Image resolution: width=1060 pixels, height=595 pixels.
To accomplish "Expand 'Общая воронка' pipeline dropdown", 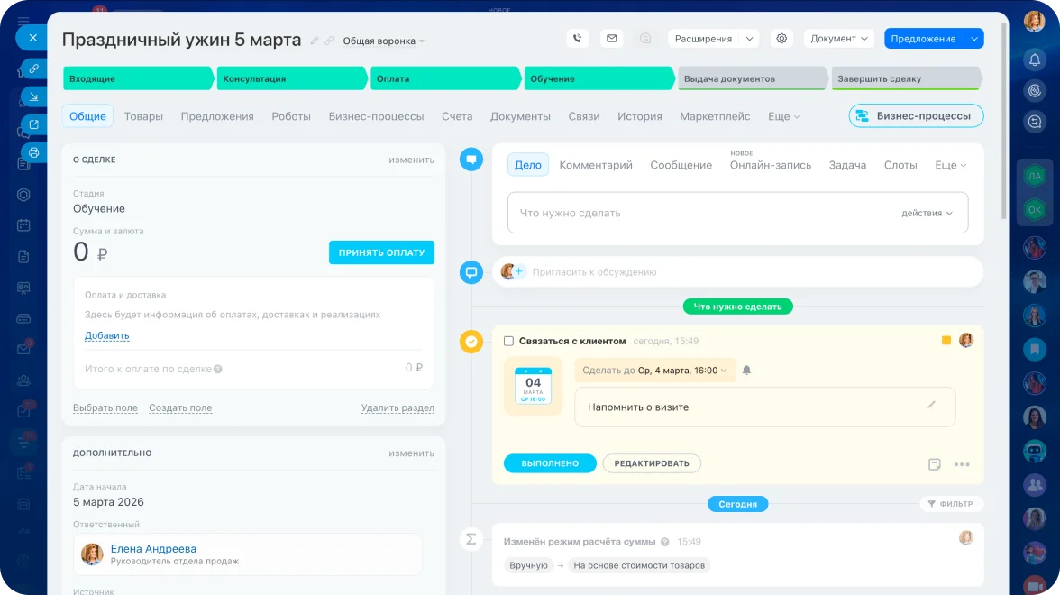I will pos(383,41).
